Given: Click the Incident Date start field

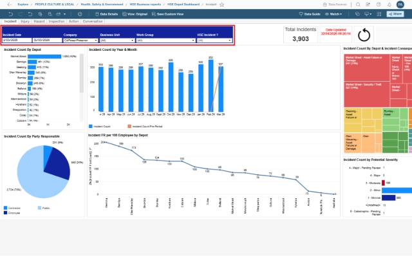Looking at the screenshot, I should 17,40.
